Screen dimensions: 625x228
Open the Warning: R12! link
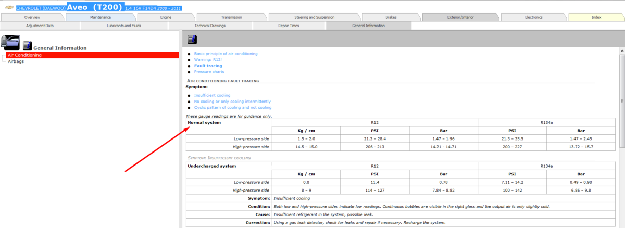tap(208, 59)
